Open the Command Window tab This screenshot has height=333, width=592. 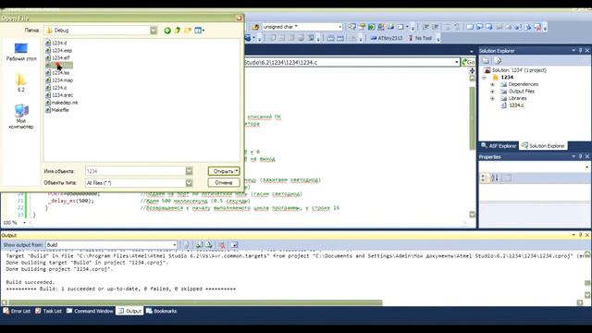[90, 311]
